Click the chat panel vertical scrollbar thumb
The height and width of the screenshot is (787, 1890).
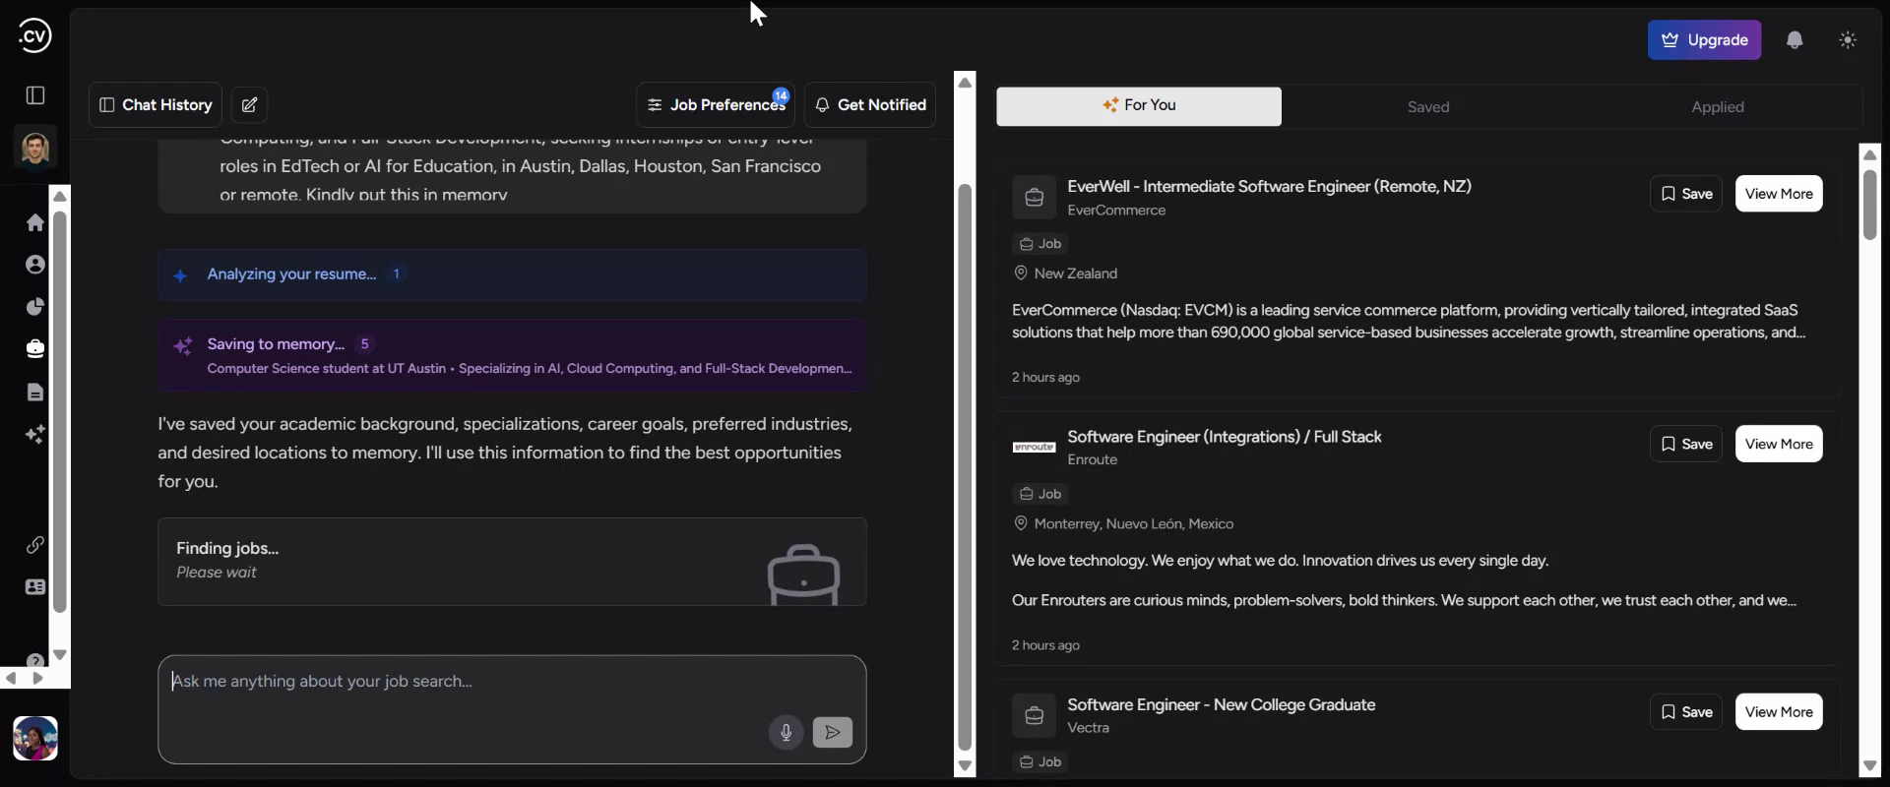tap(965, 467)
